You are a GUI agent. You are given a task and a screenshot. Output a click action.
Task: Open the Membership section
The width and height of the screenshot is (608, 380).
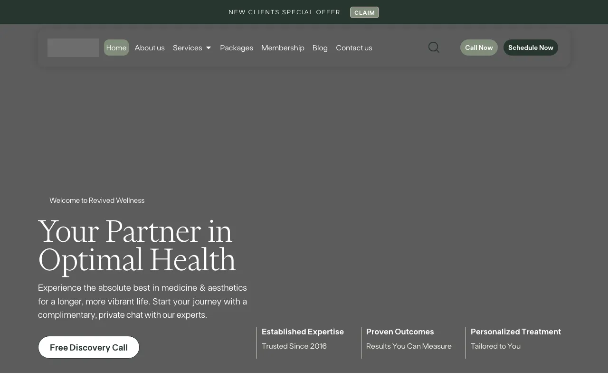click(283, 47)
